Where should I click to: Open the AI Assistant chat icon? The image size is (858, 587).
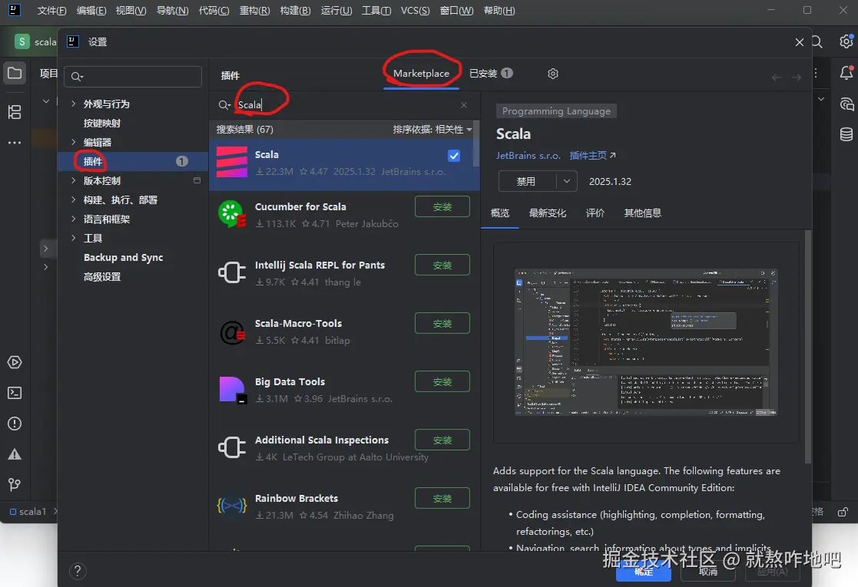[846, 104]
